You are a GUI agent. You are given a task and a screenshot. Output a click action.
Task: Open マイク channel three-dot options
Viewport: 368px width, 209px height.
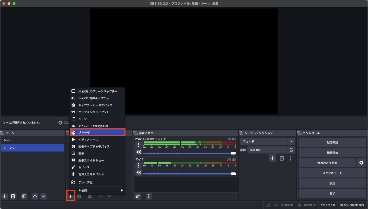click(x=139, y=165)
